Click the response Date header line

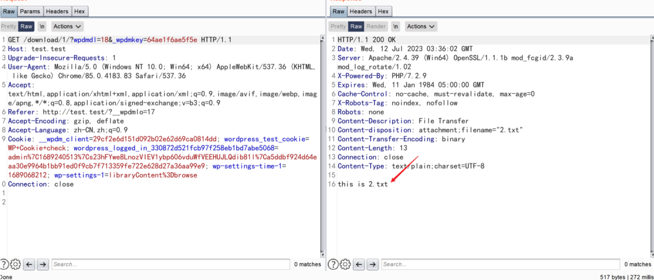(405, 49)
